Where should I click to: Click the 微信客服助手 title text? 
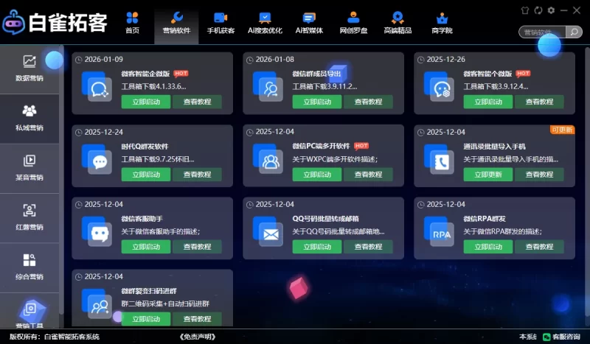pos(142,219)
